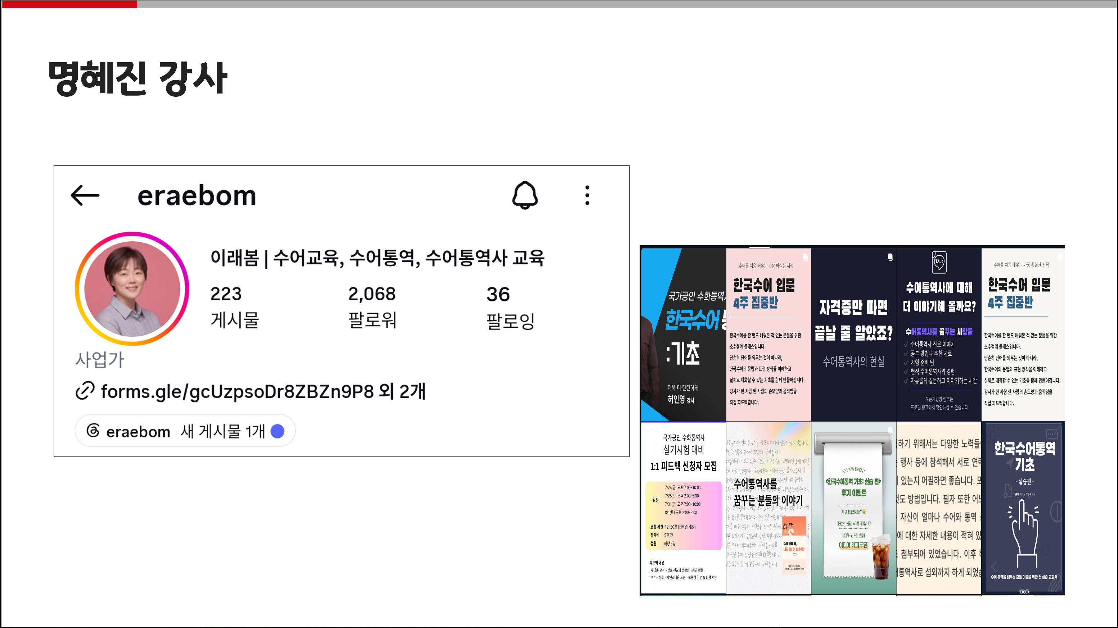
Task: Click the 명혜진 강사 slide title
Action: point(138,78)
